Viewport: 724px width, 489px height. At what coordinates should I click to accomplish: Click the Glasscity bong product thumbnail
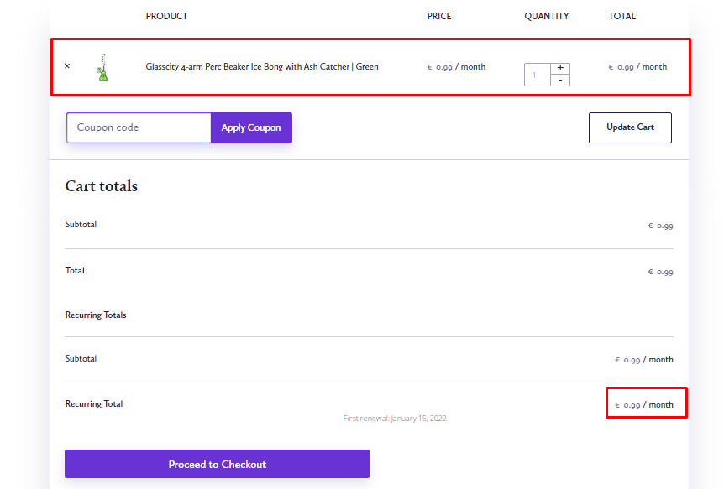pos(102,67)
